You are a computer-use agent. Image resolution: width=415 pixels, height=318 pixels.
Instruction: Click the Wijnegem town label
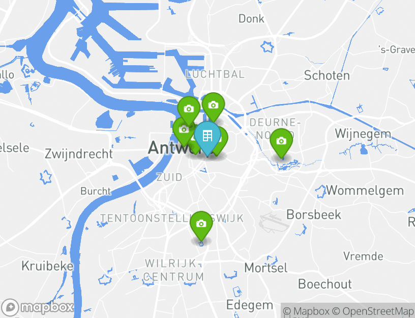pos(363,134)
